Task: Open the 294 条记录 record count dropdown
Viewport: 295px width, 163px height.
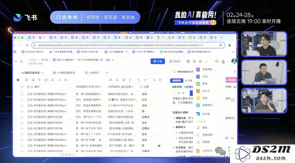Action: click(67, 155)
